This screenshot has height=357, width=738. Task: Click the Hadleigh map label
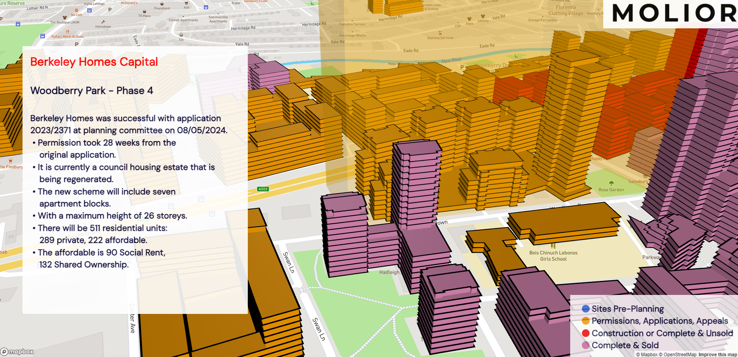click(389, 272)
